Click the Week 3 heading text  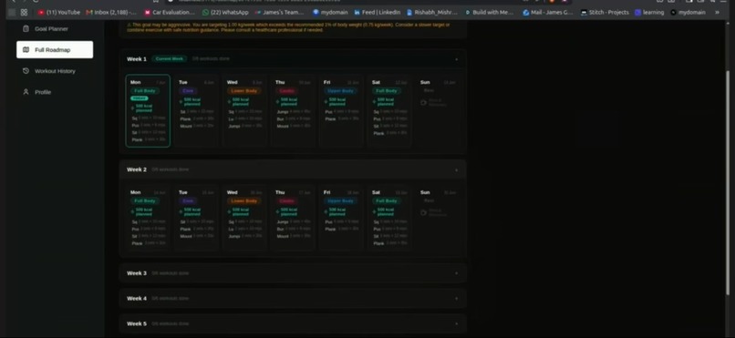click(137, 273)
